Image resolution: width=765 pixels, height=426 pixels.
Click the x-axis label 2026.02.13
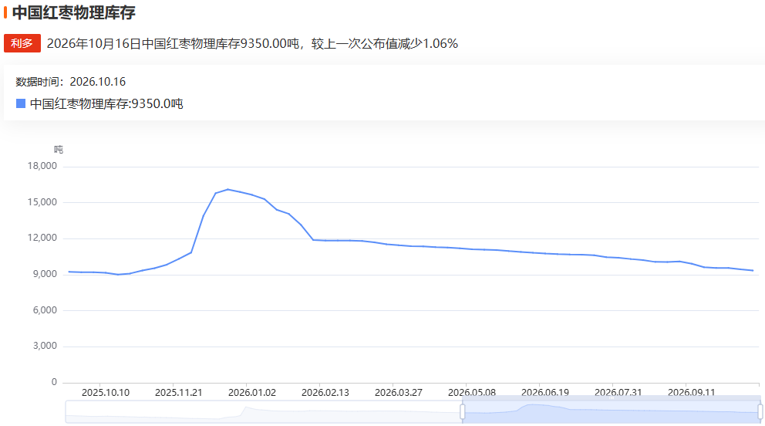tap(325, 392)
